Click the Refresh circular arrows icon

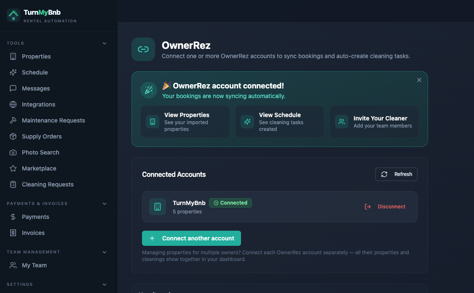(384, 174)
